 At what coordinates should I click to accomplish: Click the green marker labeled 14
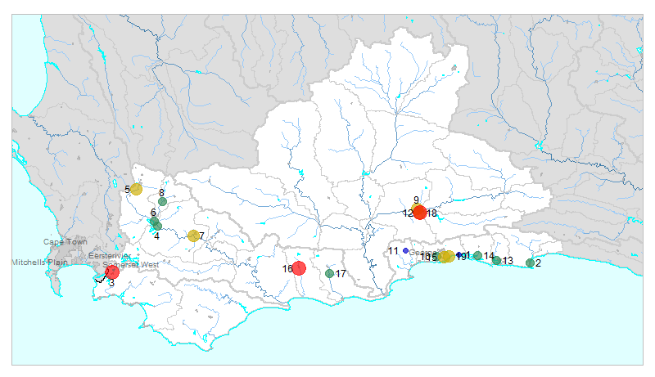tap(477, 256)
